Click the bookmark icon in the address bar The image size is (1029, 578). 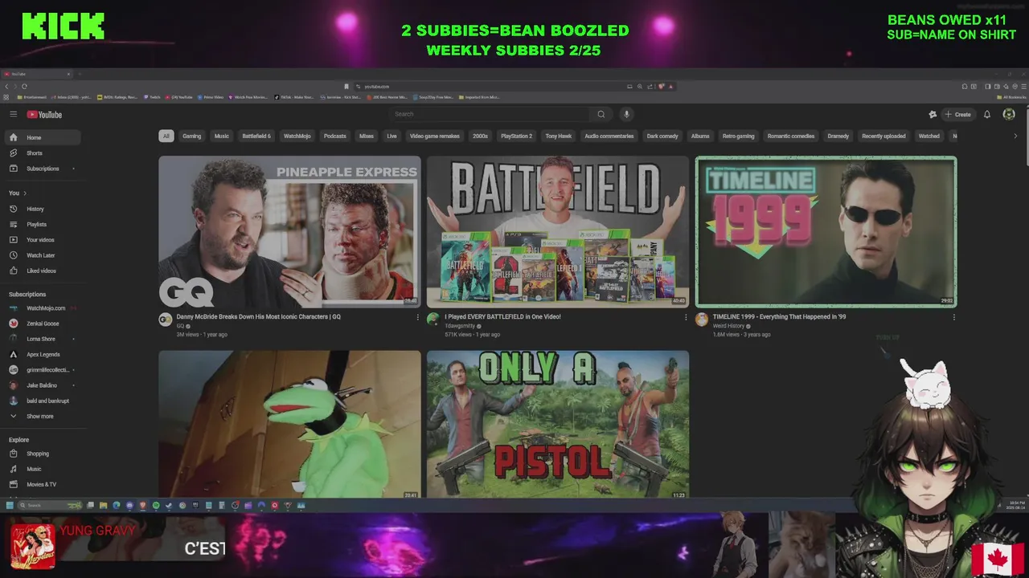pos(346,86)
